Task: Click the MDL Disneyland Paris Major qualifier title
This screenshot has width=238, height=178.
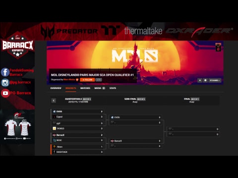Action: [92, 75]
